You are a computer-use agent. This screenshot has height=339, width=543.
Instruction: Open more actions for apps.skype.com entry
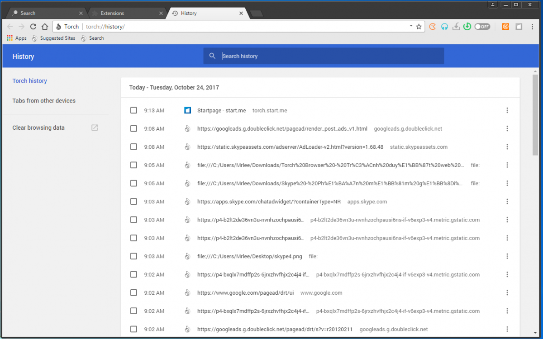coord(507,202)
